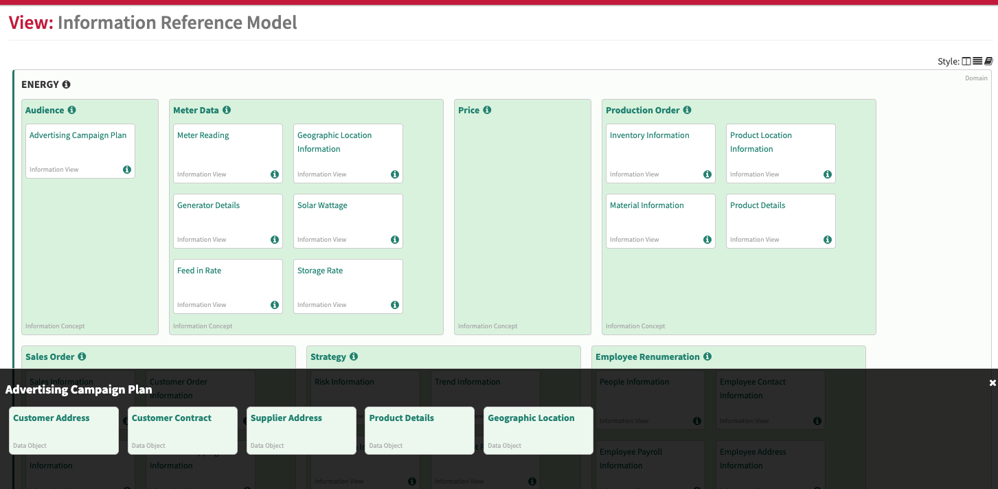Click the Production Order concept heading

point(643,110)
